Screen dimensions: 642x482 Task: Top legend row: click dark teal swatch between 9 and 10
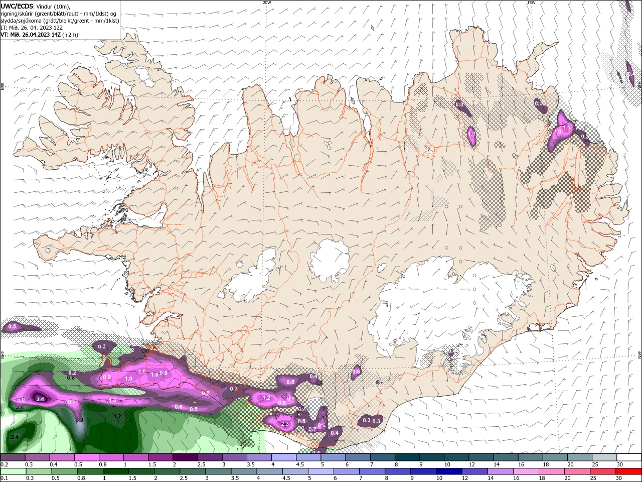click(x=431, y=457)
